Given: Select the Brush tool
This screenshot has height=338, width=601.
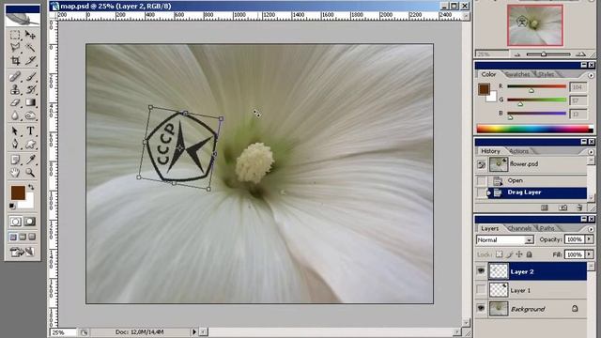Looking at the screenshot, I should (30, 77).
